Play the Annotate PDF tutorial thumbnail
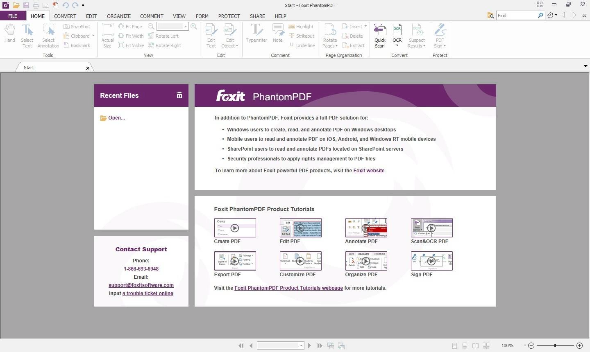 point(366,228)
